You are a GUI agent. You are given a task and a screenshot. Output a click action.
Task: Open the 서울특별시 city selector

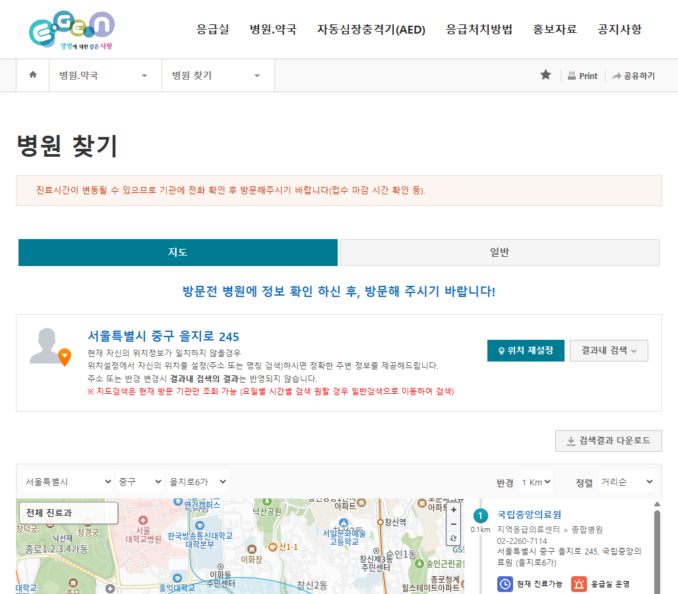(68, 482)
